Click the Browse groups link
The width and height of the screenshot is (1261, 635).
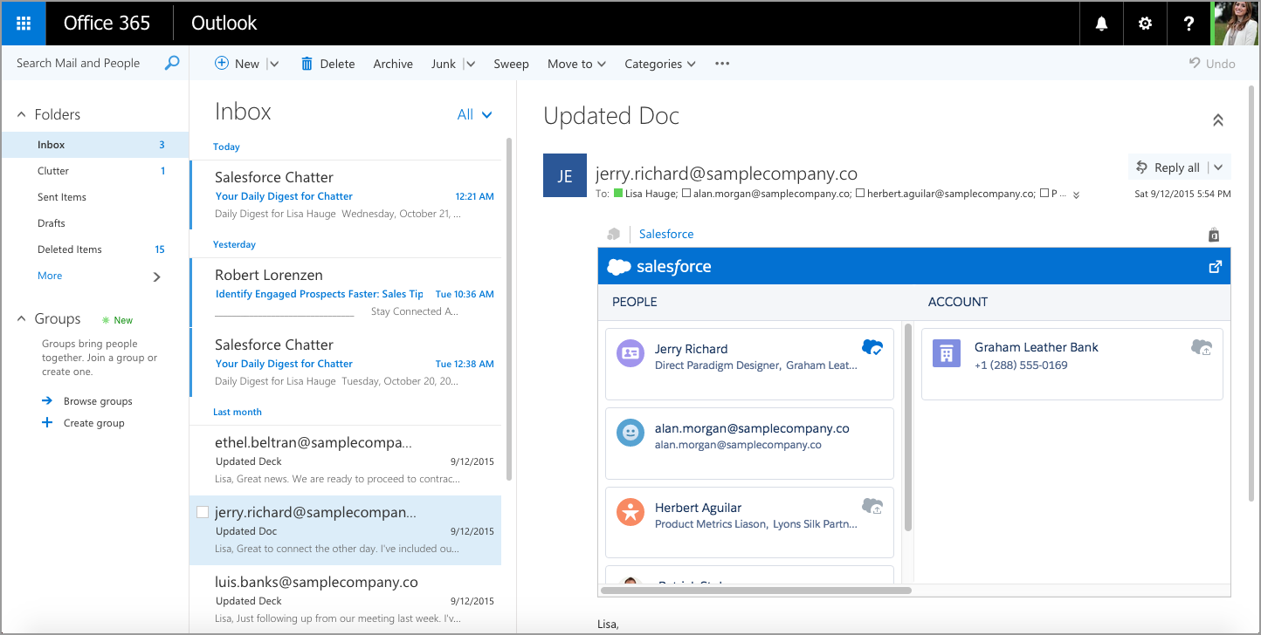pyautogui.click(x=98, y=401)
